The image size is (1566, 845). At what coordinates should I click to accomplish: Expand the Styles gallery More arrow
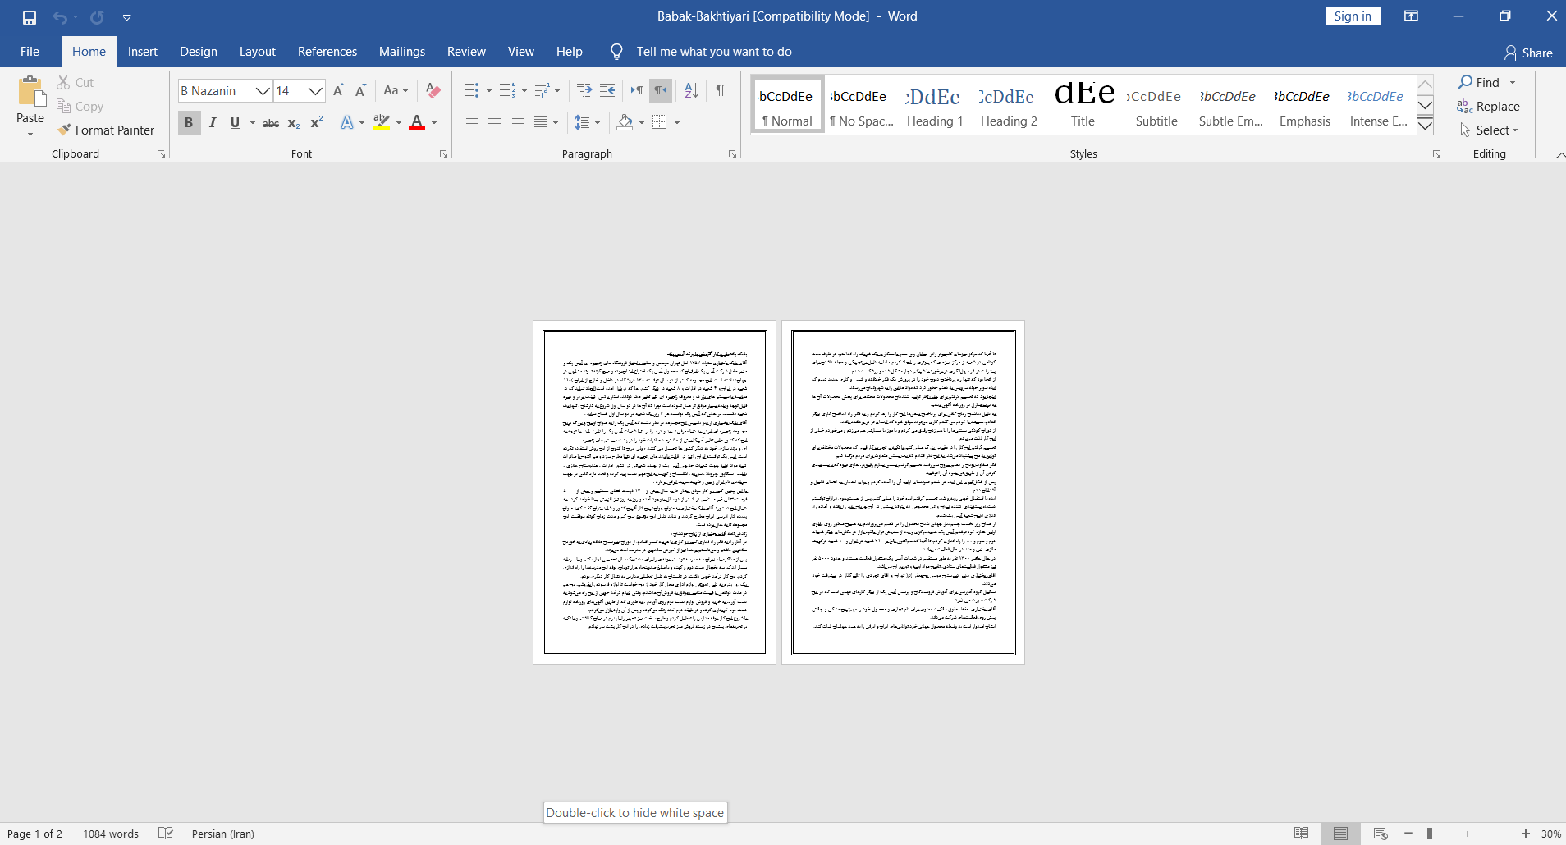click(1426, 126)
